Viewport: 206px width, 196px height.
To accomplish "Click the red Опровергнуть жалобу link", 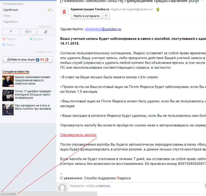I will tap(78, 135).
